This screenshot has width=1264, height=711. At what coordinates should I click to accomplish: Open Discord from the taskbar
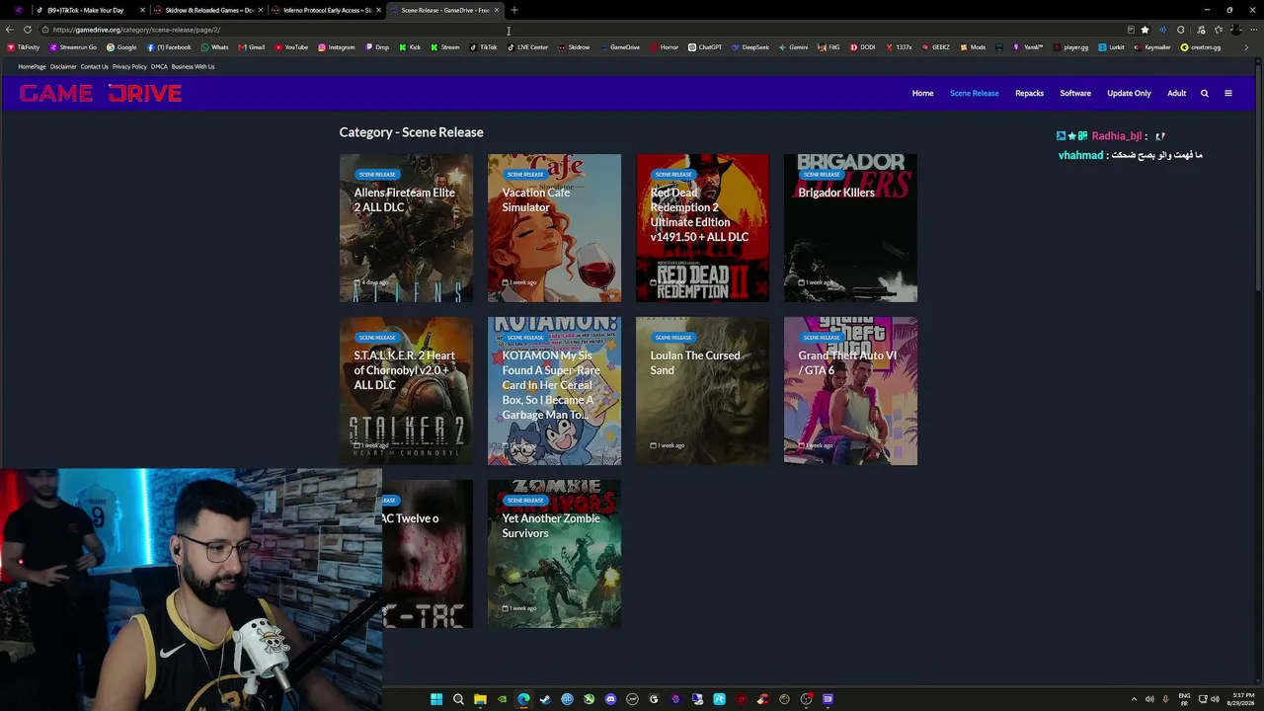610,699
